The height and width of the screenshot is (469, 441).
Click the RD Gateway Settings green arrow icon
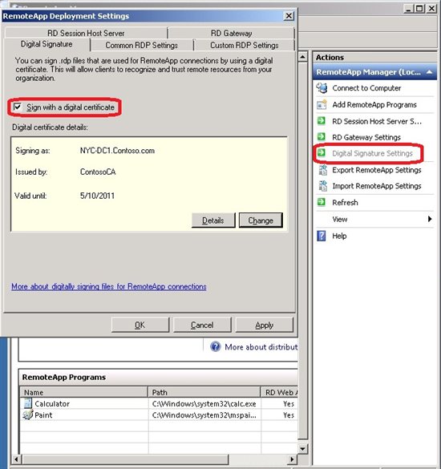[x=321, y=137]
